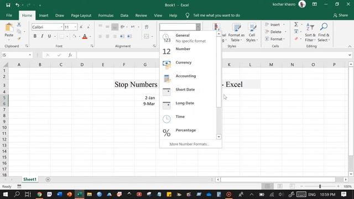Image resolution: width=354 pixels, height=199 pixels.
Task: Click the Fill Color bucket icon
Action: pos(74,36)
